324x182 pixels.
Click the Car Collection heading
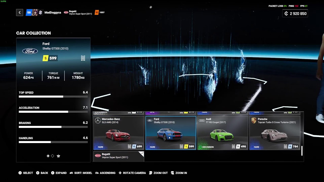[33, 33]
